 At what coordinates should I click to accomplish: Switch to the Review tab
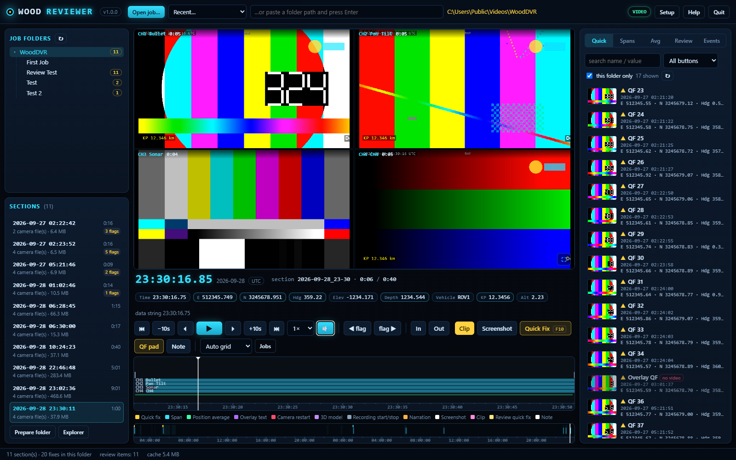tap(683, 41)
